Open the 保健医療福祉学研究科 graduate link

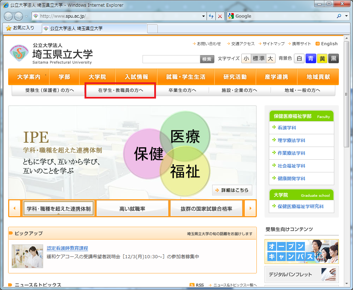click(x=301, y=206)
